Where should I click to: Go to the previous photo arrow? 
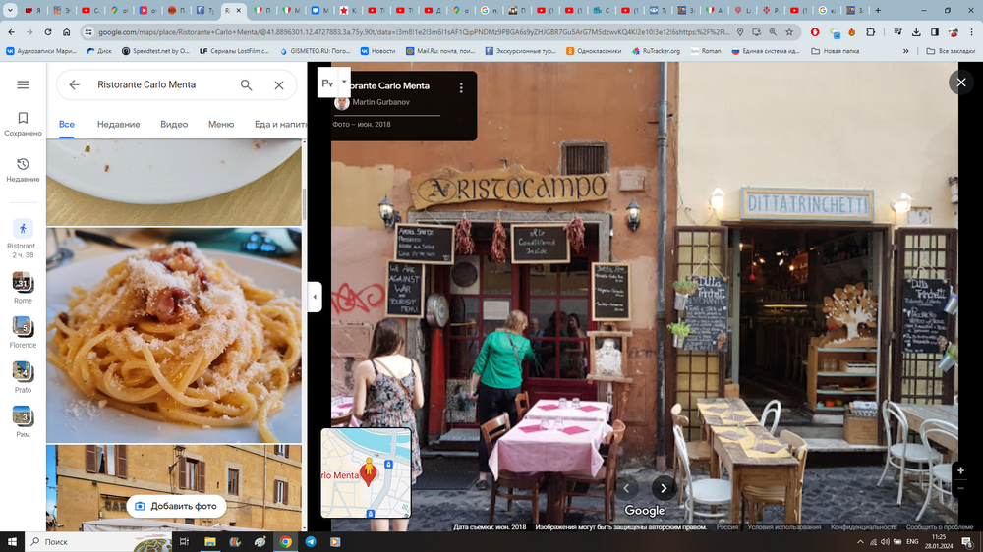626,488
